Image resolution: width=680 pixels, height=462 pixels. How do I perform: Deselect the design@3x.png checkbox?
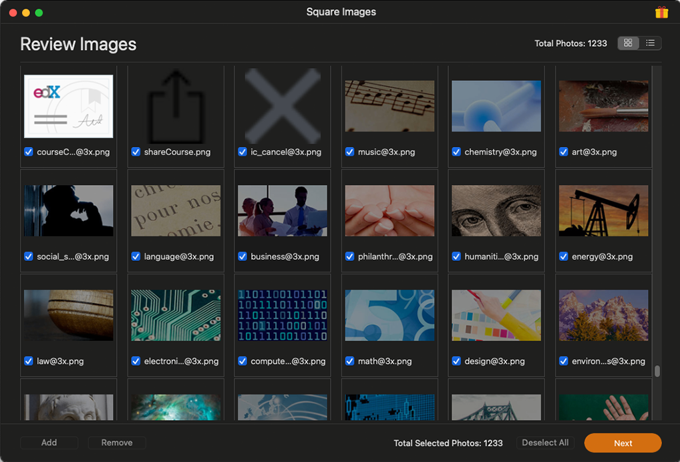coord(456,361)
